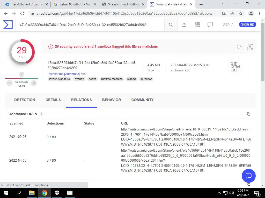This screenshot has width=265, height=198.
Task: Click the spreader tag
Action: click(146, 79)
